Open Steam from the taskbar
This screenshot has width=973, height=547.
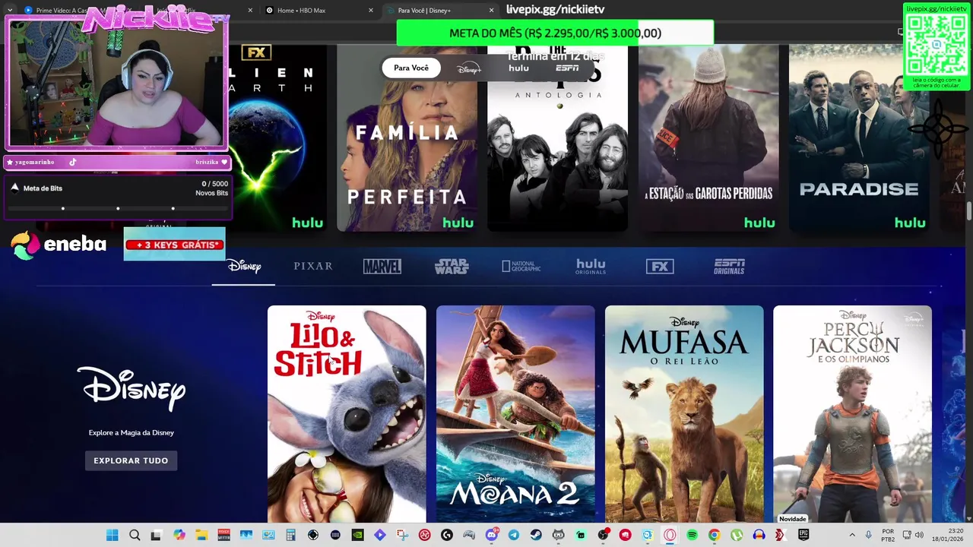[x=536, y=535]
